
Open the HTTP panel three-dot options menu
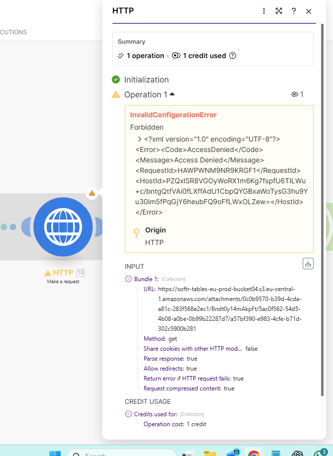[x=264, y=11]
